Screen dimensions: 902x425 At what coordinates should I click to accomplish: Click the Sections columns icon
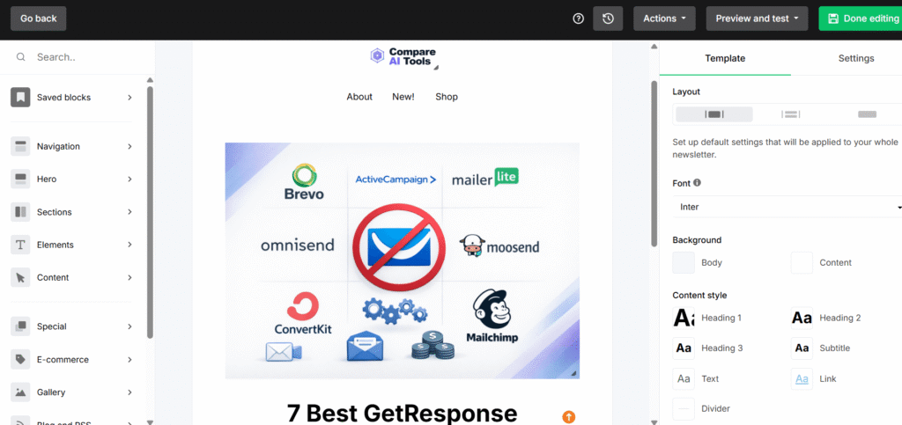click(x=20, y=212)
